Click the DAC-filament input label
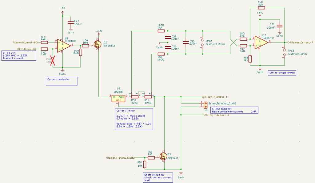Screen dimensions: 315x183 tap(26, 49)
